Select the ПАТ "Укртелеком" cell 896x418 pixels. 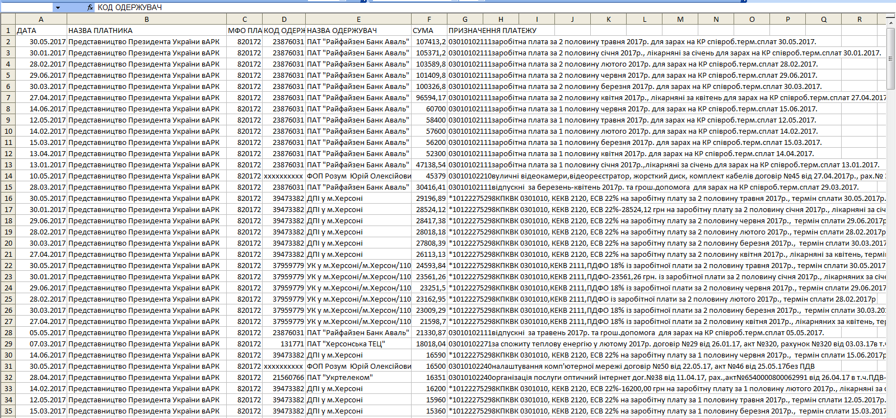pos(358,377)
